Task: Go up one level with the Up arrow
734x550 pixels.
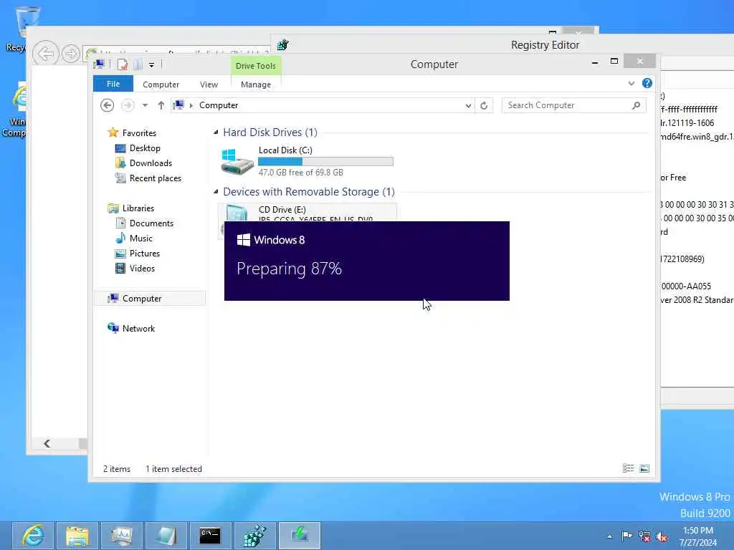Action: click(x=161, y=105)
